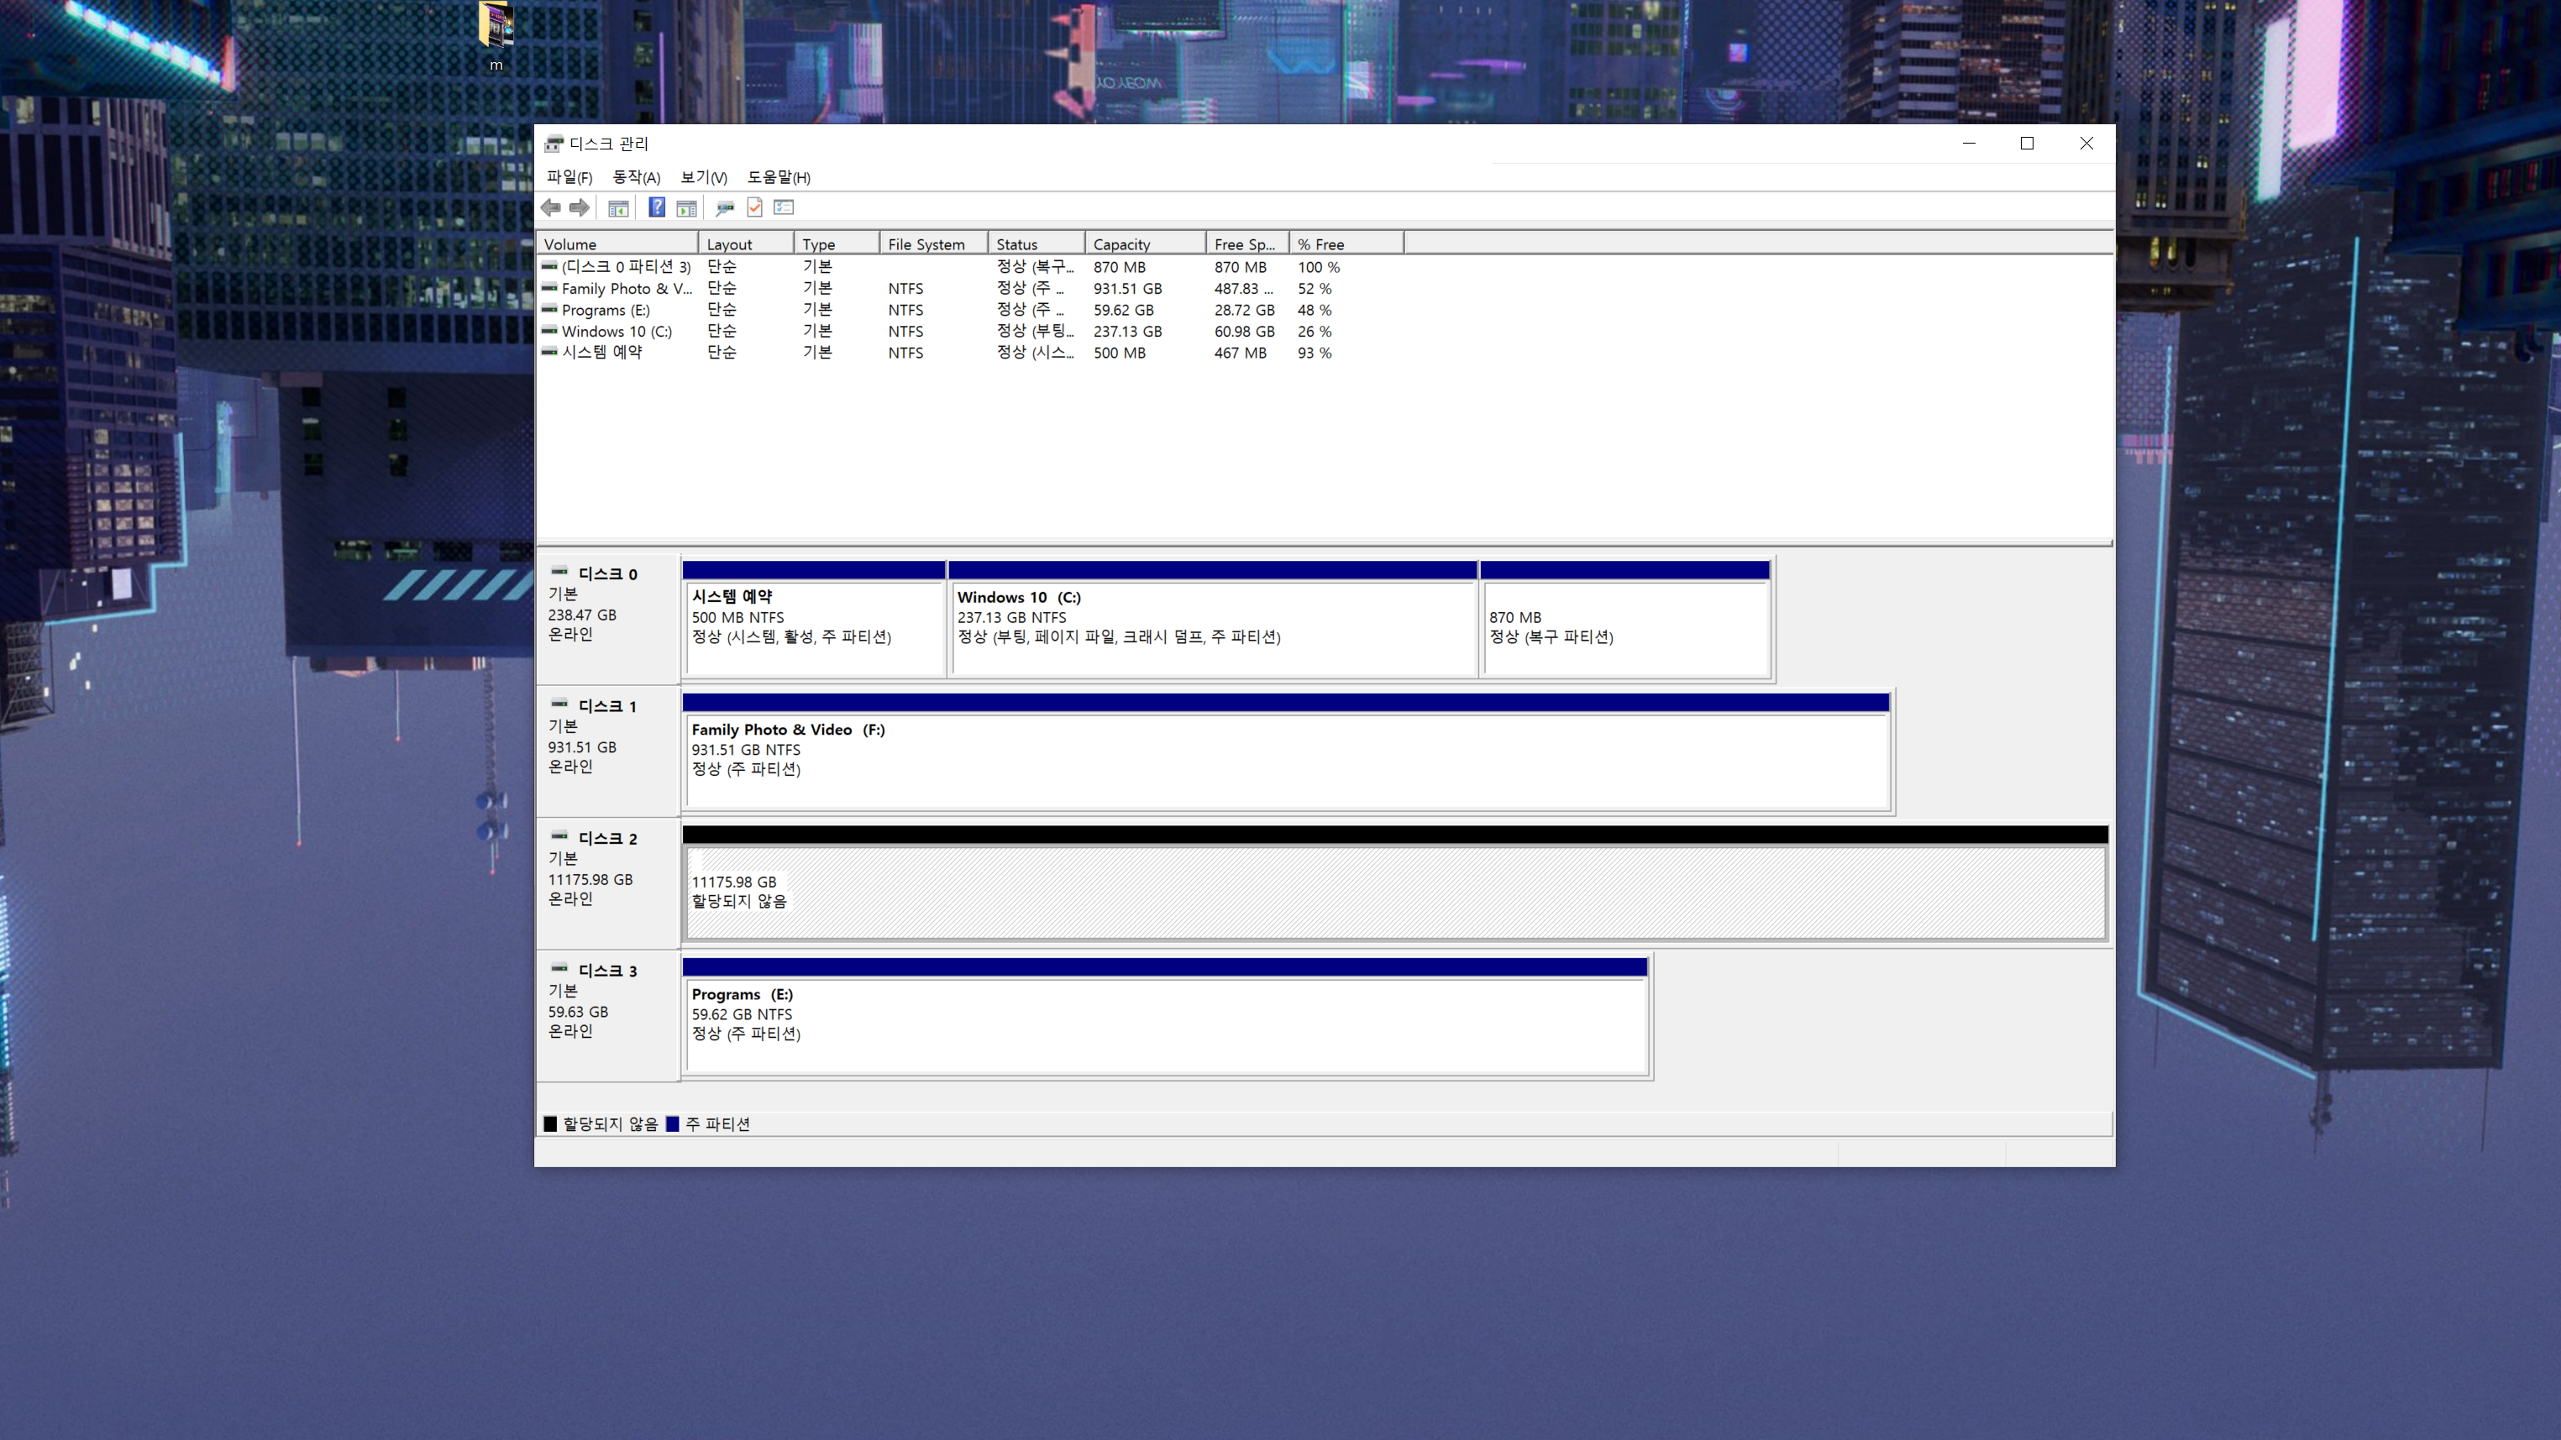
Task: Click the blue 주 파티션 legend swatch
Action: [x=673, y=1124]
